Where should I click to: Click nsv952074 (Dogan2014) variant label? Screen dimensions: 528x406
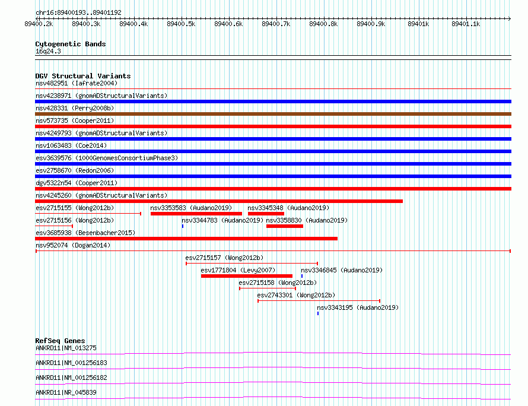(73, 245)
